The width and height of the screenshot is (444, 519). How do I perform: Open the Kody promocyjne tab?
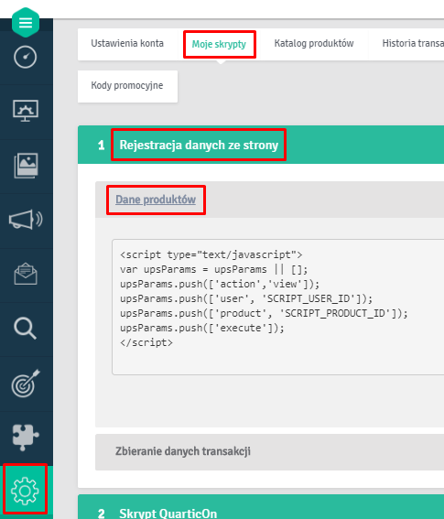point(127,85)
